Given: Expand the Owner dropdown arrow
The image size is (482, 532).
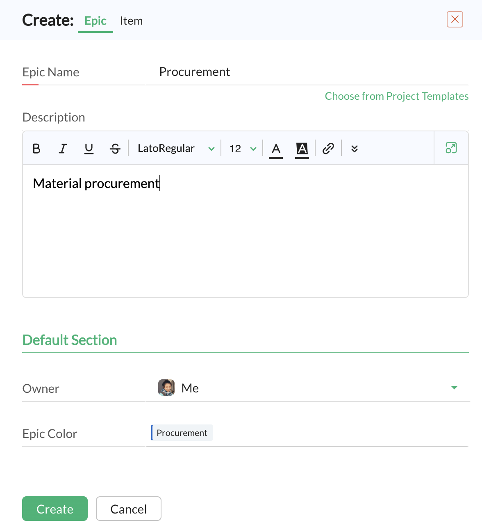Looking at the screenshot, I should (454, 388).
